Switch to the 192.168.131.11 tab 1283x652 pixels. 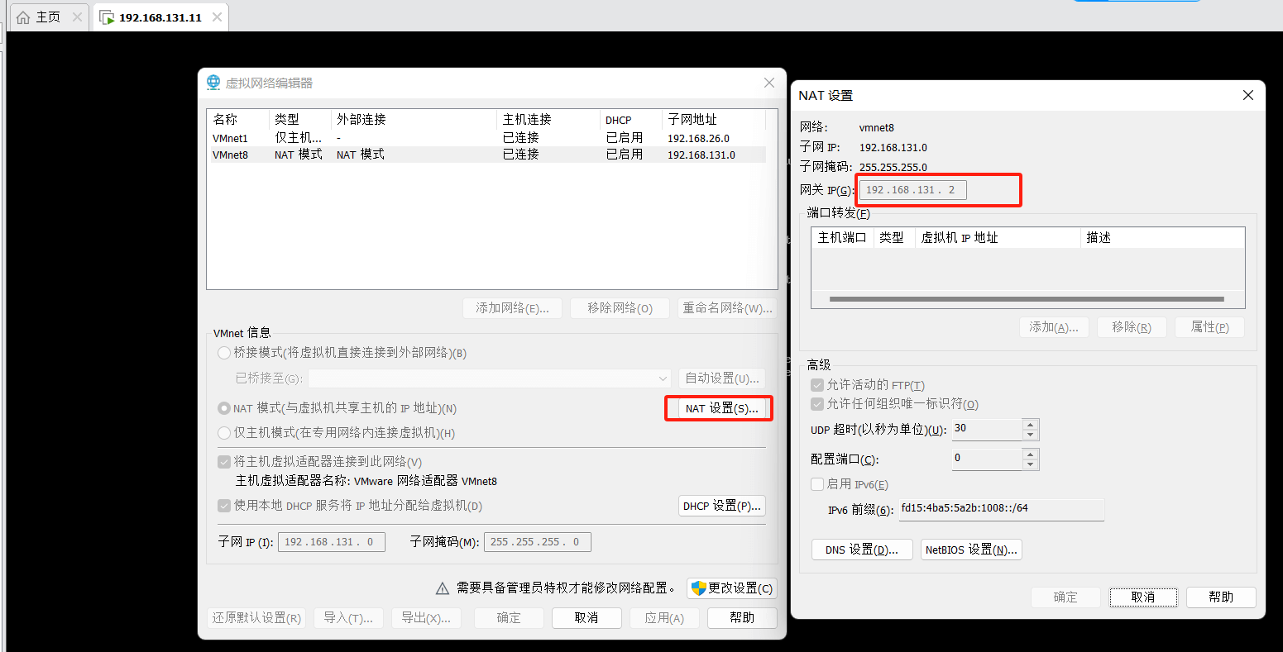click(x=160, y=17)
